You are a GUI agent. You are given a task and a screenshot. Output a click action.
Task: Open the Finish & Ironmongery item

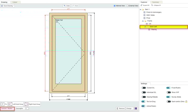click(154, 12)
